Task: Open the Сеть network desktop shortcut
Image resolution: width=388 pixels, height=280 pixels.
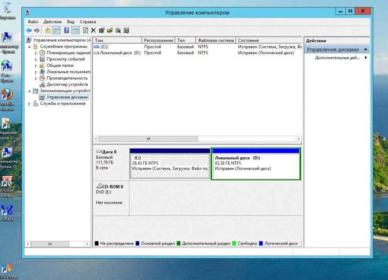Action: point(7,71)
